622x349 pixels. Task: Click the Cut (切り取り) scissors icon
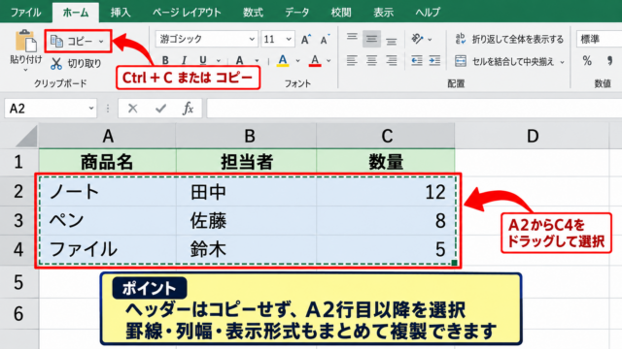56,64
